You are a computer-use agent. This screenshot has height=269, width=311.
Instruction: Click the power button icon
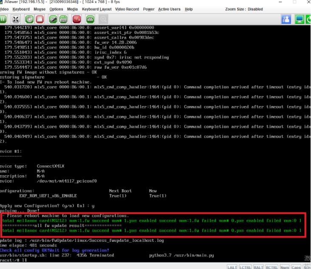coord(308,19)
